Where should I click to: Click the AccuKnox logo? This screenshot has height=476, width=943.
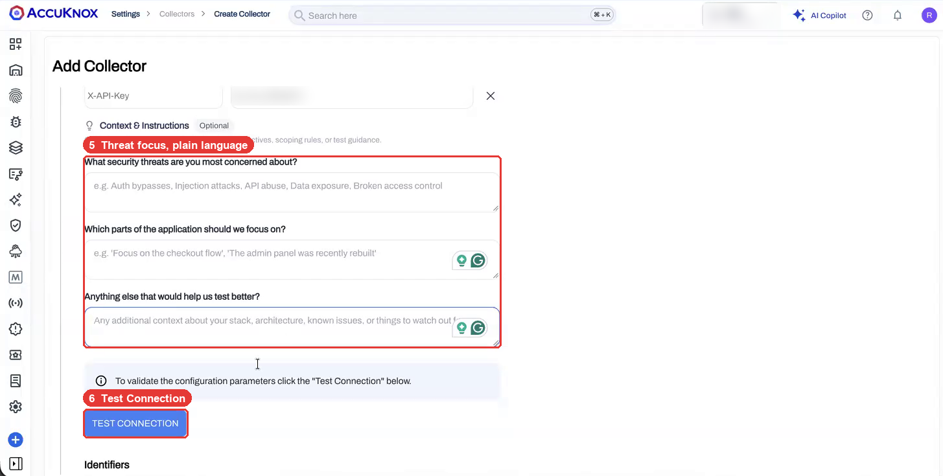pyautogui.click(x=54, y=14)
